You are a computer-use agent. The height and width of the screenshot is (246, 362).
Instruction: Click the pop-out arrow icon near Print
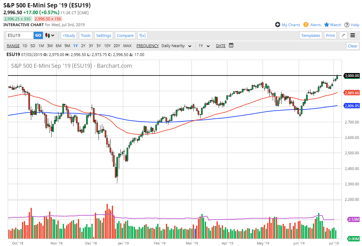pyautogui.click(x=343, y=35)
